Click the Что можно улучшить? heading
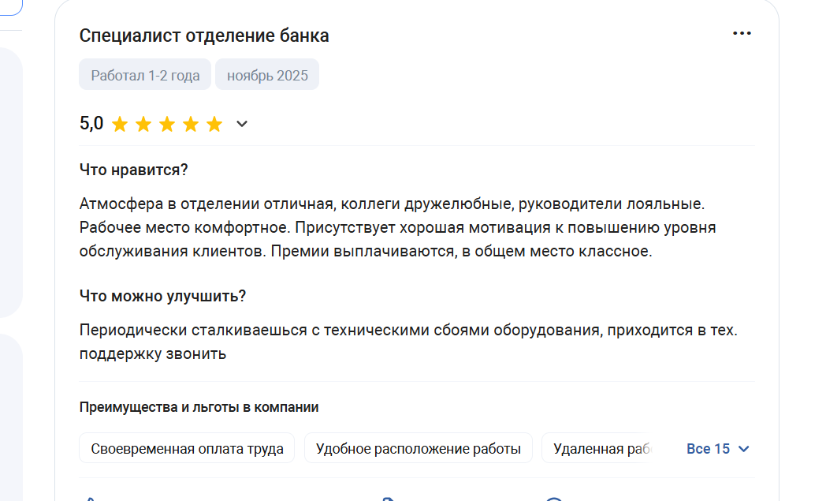This screenshot has height=501, width=826. 162,296
